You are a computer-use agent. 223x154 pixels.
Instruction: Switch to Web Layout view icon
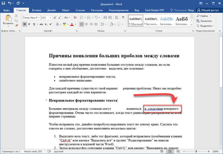click(x=178, y=151)
